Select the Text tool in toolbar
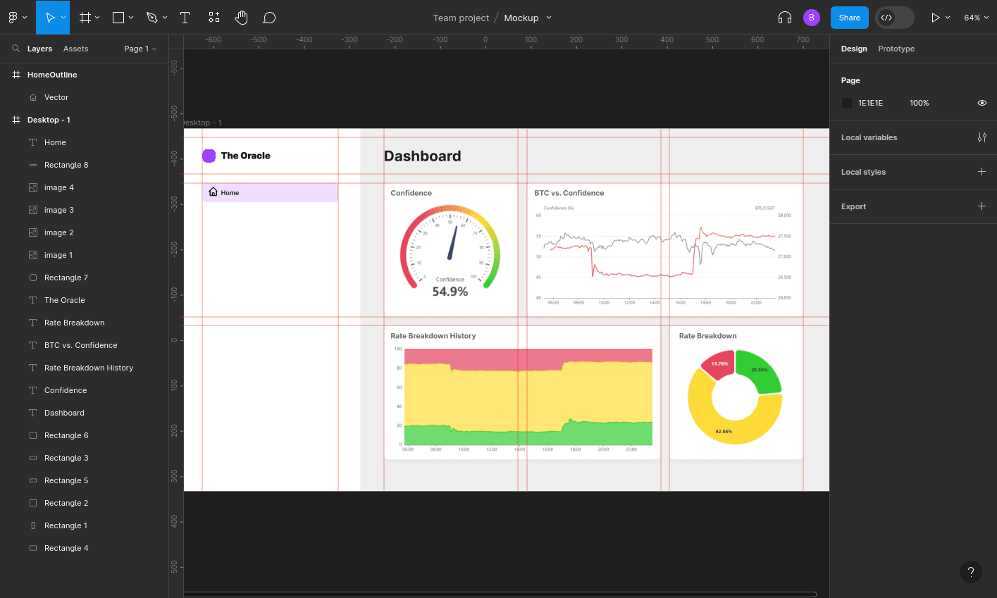 tap(185, 18)
